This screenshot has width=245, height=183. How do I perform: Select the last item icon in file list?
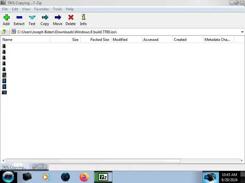4,92
